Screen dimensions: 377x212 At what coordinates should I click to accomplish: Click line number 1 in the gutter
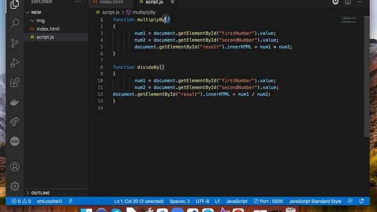101,19
